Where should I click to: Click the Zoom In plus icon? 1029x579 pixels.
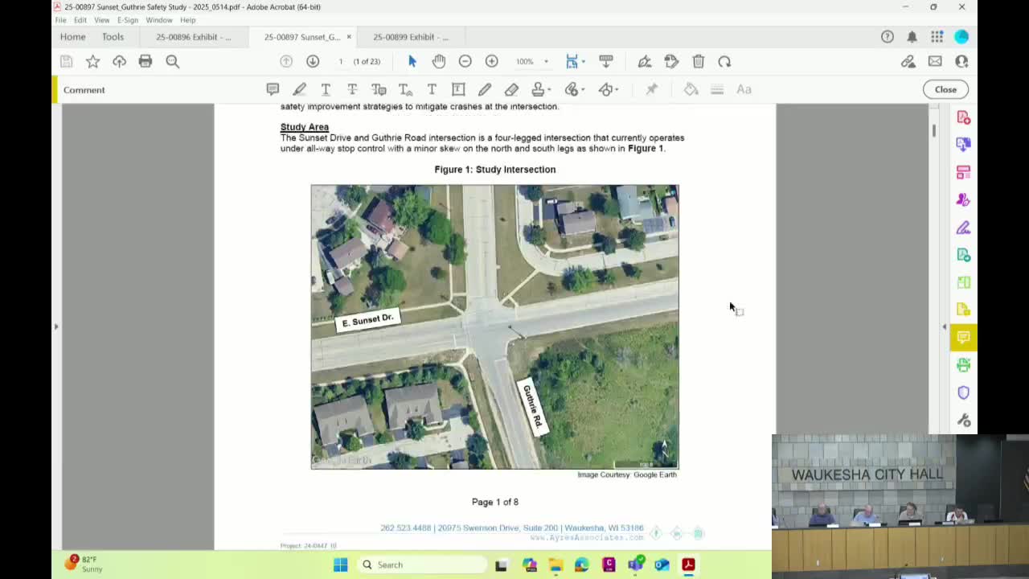click(491, 61)
